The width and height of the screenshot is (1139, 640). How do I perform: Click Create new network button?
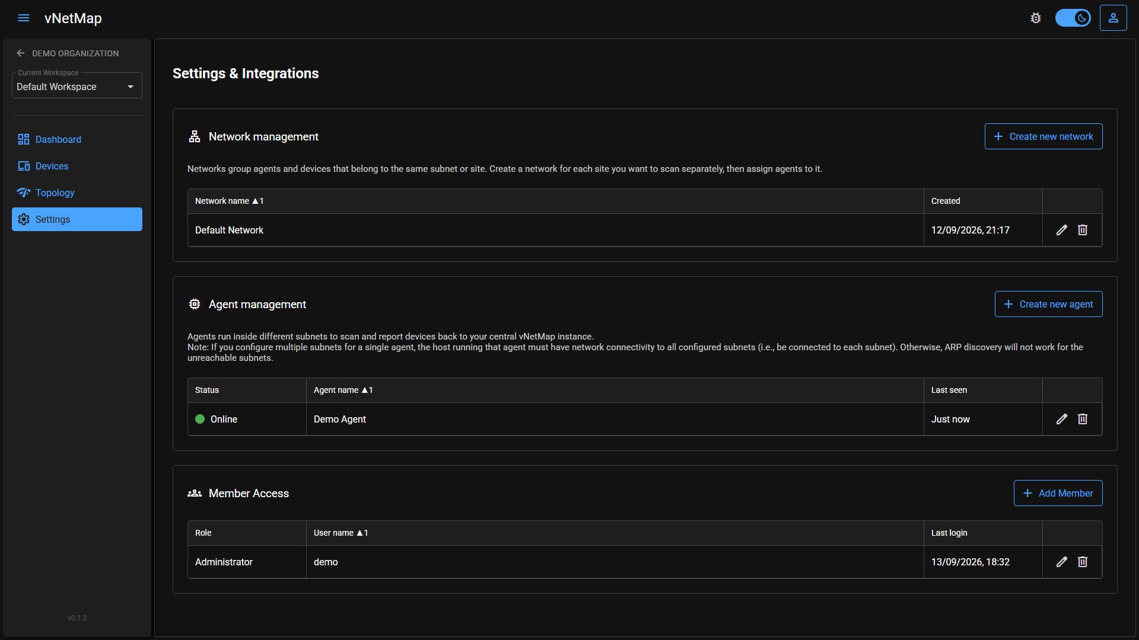pyautogui.click(x=1043, y=136)
